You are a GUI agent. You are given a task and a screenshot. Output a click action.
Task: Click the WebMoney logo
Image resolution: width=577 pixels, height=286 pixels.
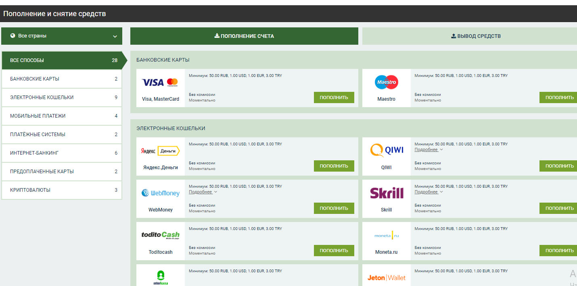coord(160,193)
